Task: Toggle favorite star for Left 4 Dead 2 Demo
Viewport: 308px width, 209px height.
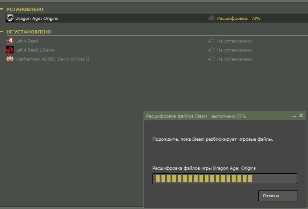Action: pyautogui.click(x=212, y=50)
